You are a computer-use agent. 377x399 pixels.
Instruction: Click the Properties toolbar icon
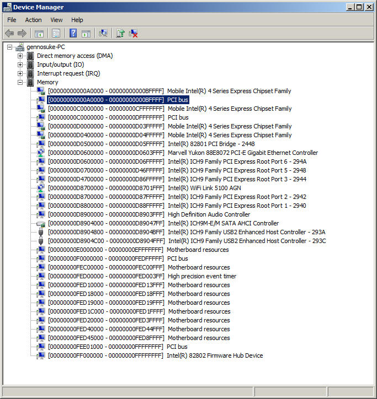pos(56,34)
